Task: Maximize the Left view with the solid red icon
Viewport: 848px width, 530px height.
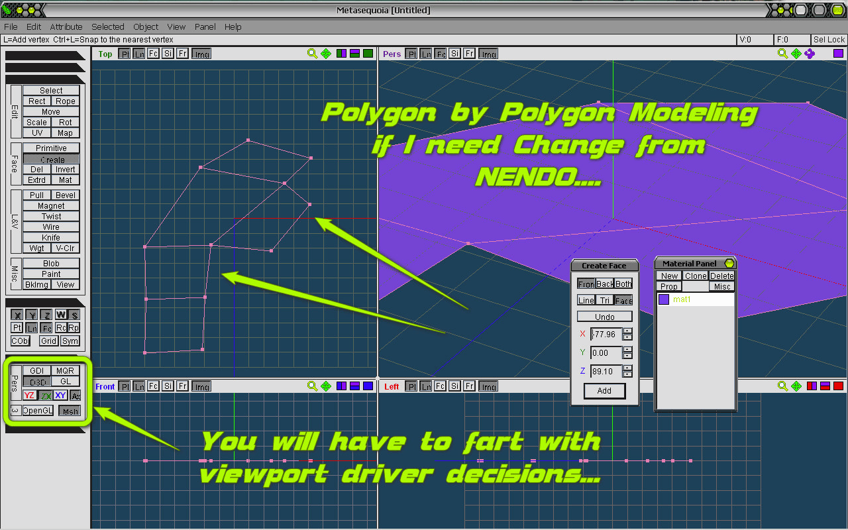Action: [838, 386]
